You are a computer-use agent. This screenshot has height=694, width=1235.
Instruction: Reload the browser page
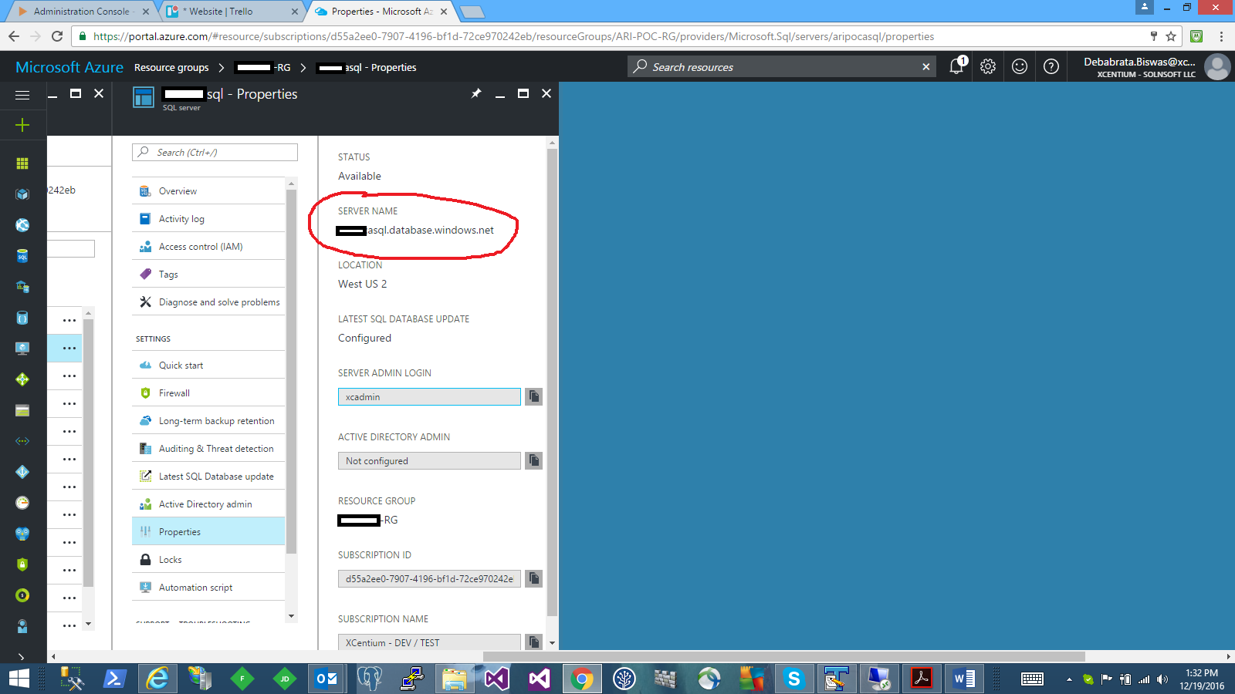pyautogui.click(x=57, y=36)
